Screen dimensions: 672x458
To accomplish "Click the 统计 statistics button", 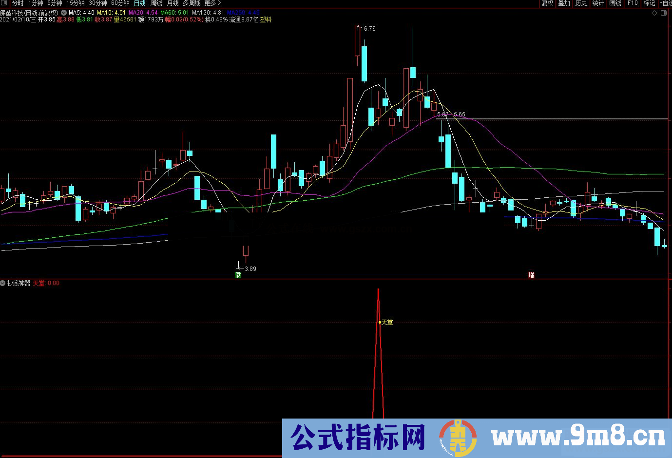I will 598,3.
